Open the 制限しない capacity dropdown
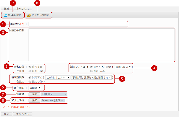The image size is (179, 117). coord(123,67)
